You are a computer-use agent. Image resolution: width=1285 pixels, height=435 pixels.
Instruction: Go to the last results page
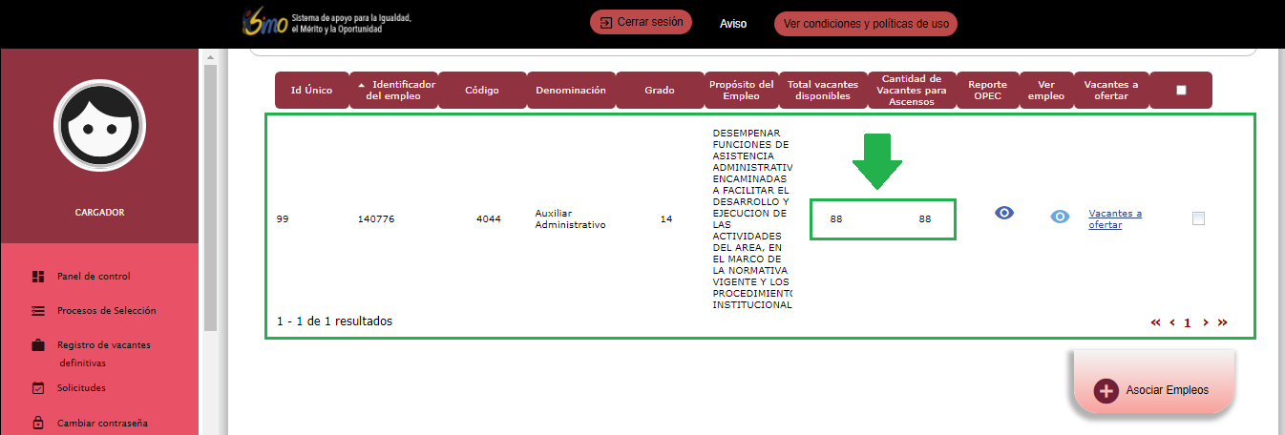1222,322
